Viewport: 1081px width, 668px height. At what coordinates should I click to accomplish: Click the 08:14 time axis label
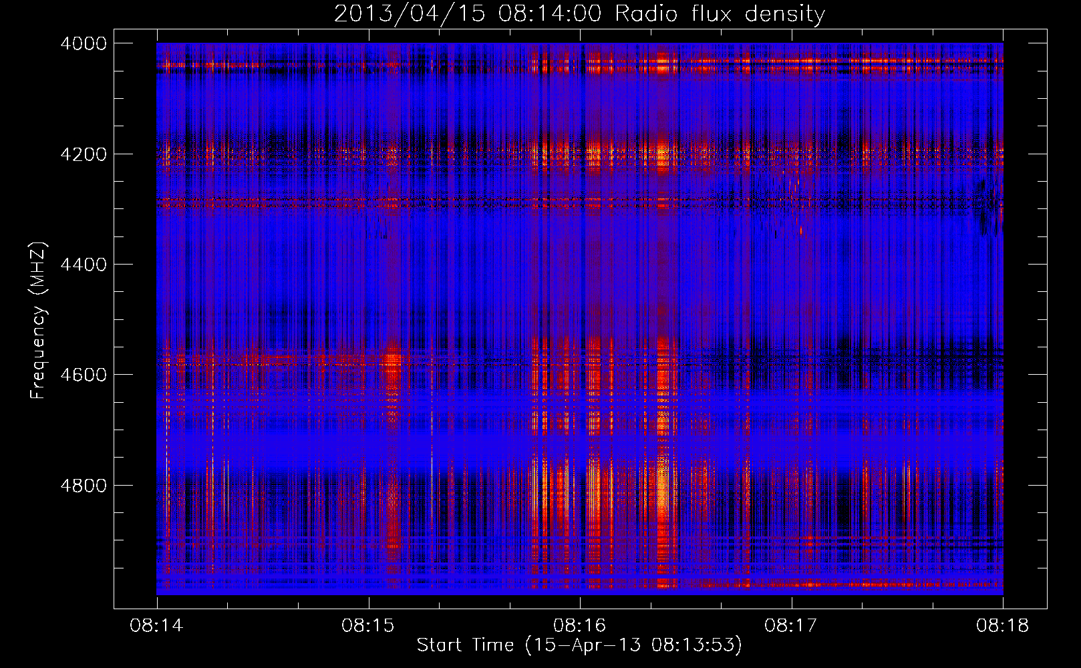pos(156,626)
